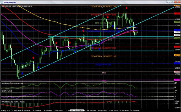Select the MACD(12,26,9) indicator label
The height and width of the screenshot is (112, 181).
coord(14,102)
